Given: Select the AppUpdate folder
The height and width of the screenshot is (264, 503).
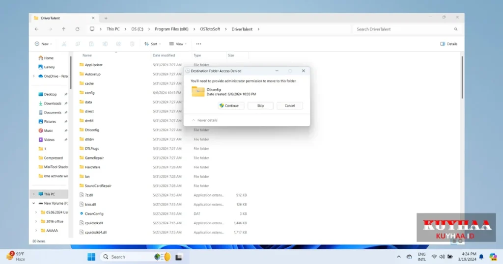Looking at the screenshot, I should point(91,65).
